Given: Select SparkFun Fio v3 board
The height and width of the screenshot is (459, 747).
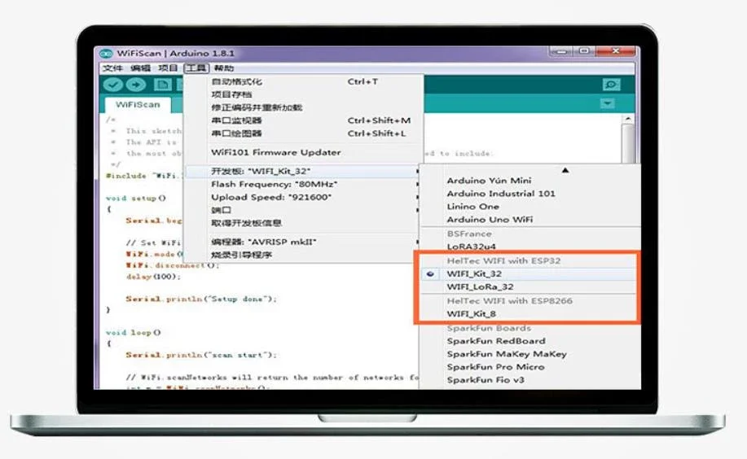Looking at the screenshot, I should click(529, 380).
